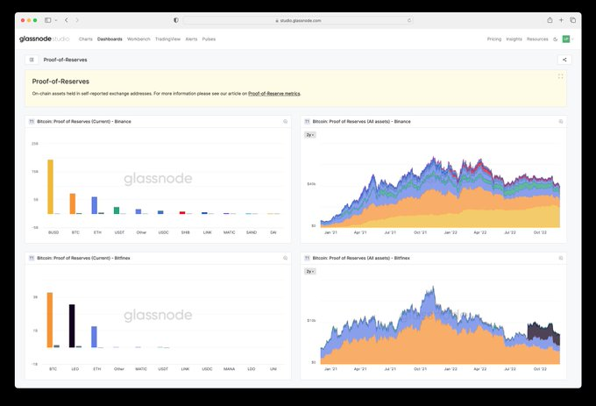Click T1 badge of Binance Current chart
This screenshot has height=406, width=596.
[x=32, y=121]
